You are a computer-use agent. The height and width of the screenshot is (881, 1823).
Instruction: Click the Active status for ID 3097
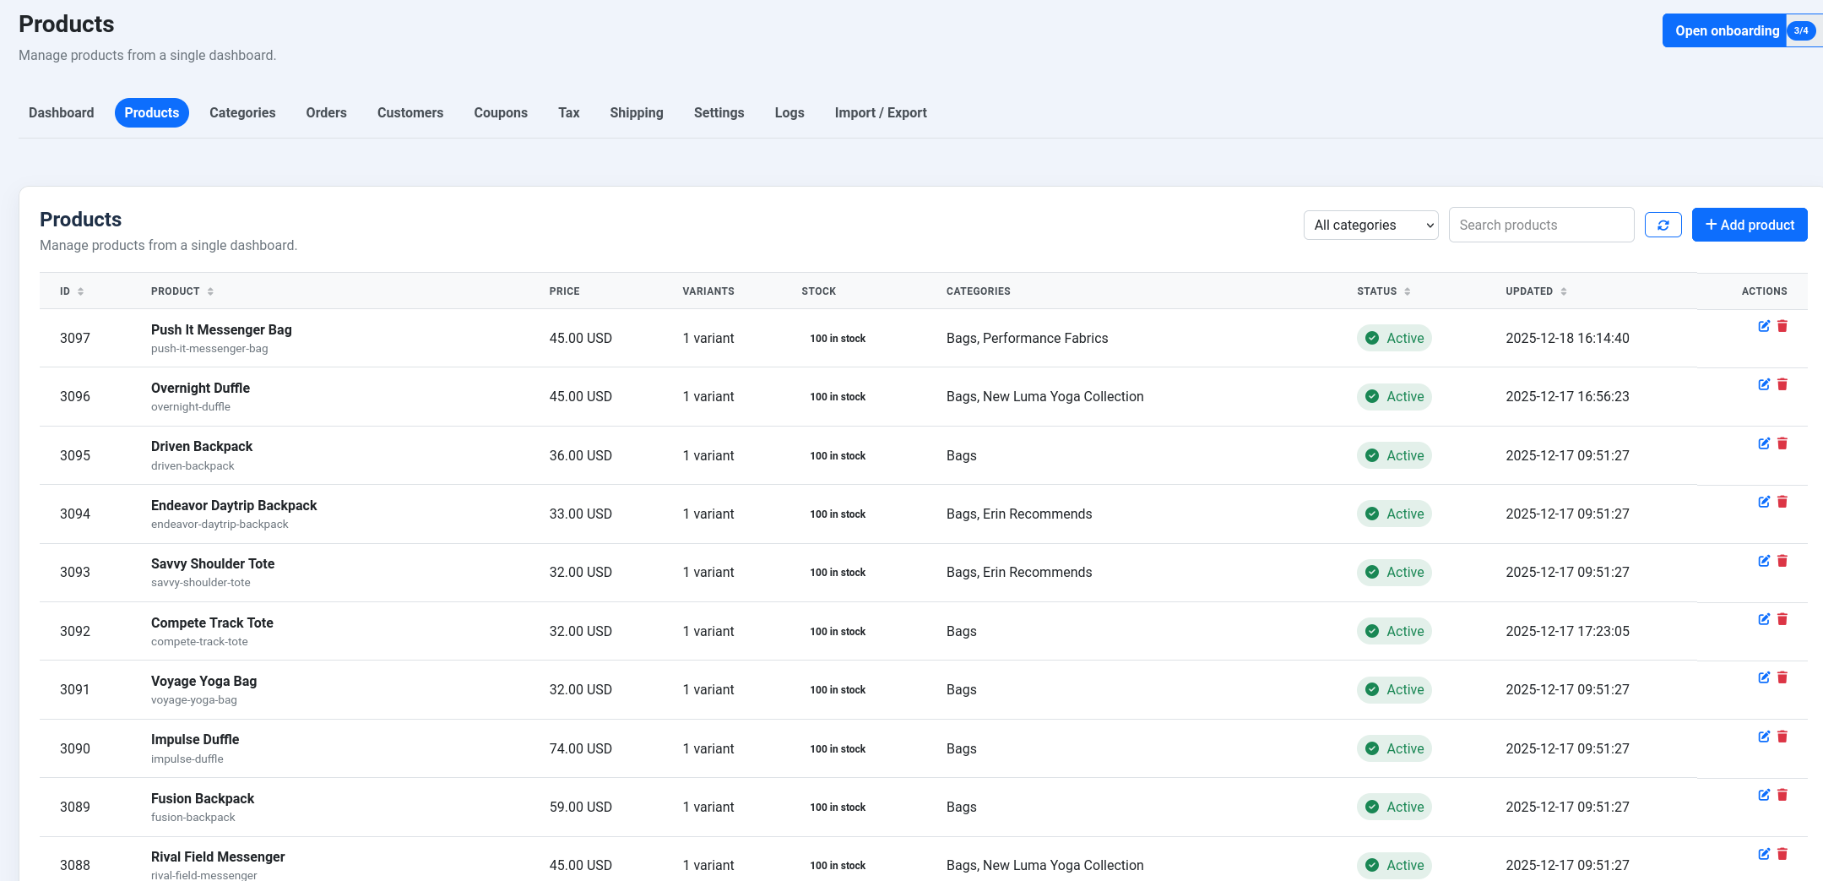1394,338
